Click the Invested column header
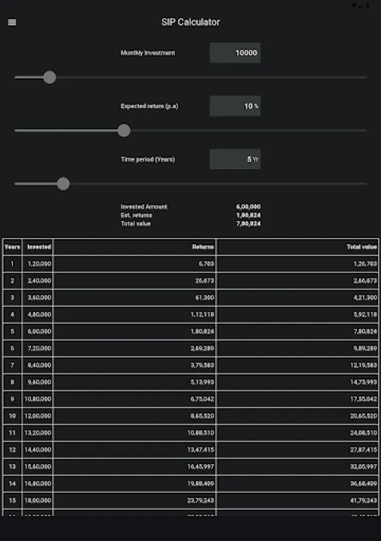381x541 pixels. click(x=39, y=247)
